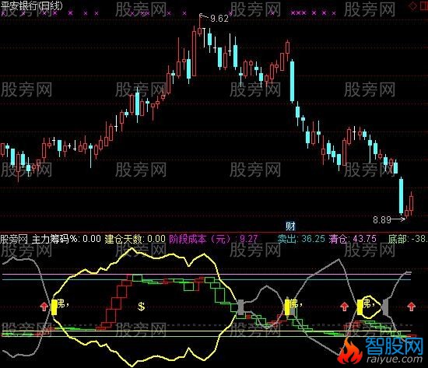Click the 底部 indicator value at the far right
428x368 pixels.
pos(408,239)
